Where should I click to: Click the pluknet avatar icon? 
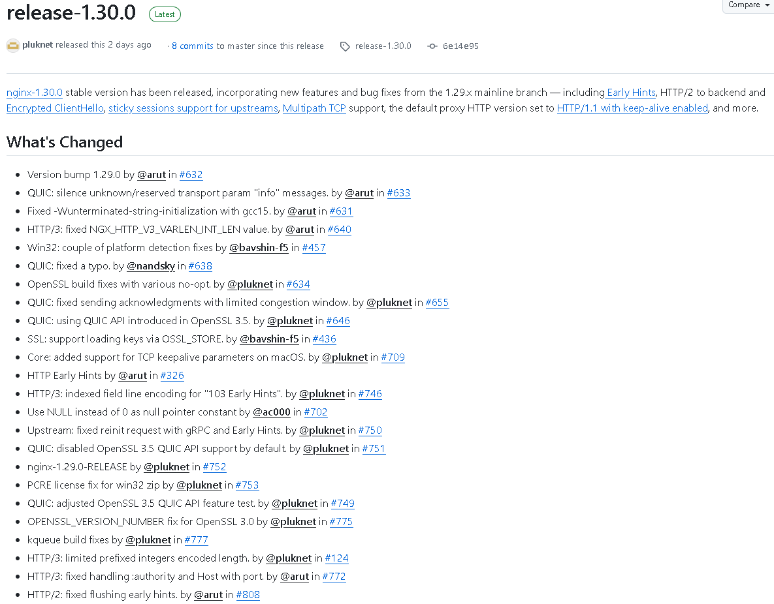click(x=13, y=45)
